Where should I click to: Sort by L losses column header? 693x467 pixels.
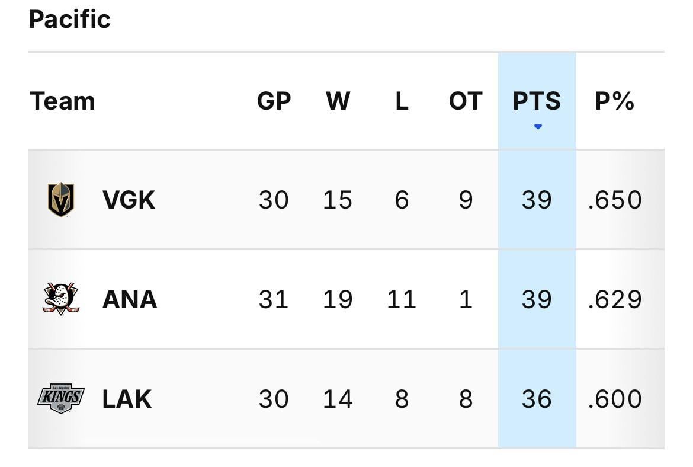click(x=402, y=101)
